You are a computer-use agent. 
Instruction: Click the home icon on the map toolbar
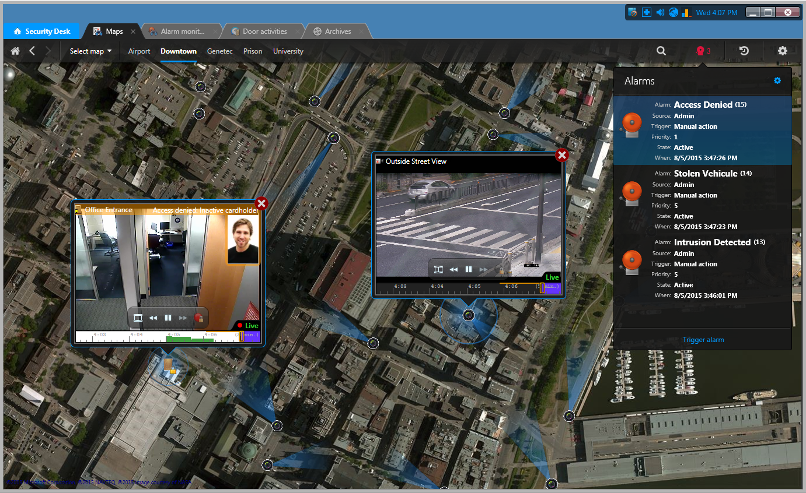point(15,51)
